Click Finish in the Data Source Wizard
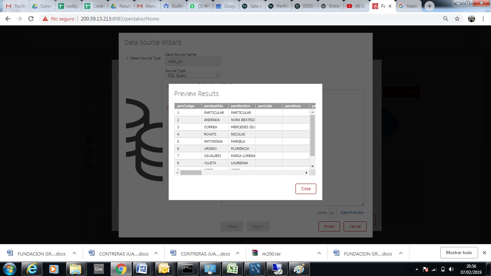Screen dimensions: 491x276 [x=329, y=226]
